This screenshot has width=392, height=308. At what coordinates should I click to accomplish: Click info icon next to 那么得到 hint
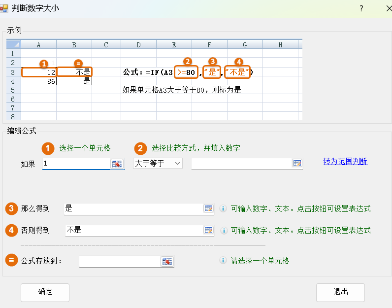click(223, 208)
